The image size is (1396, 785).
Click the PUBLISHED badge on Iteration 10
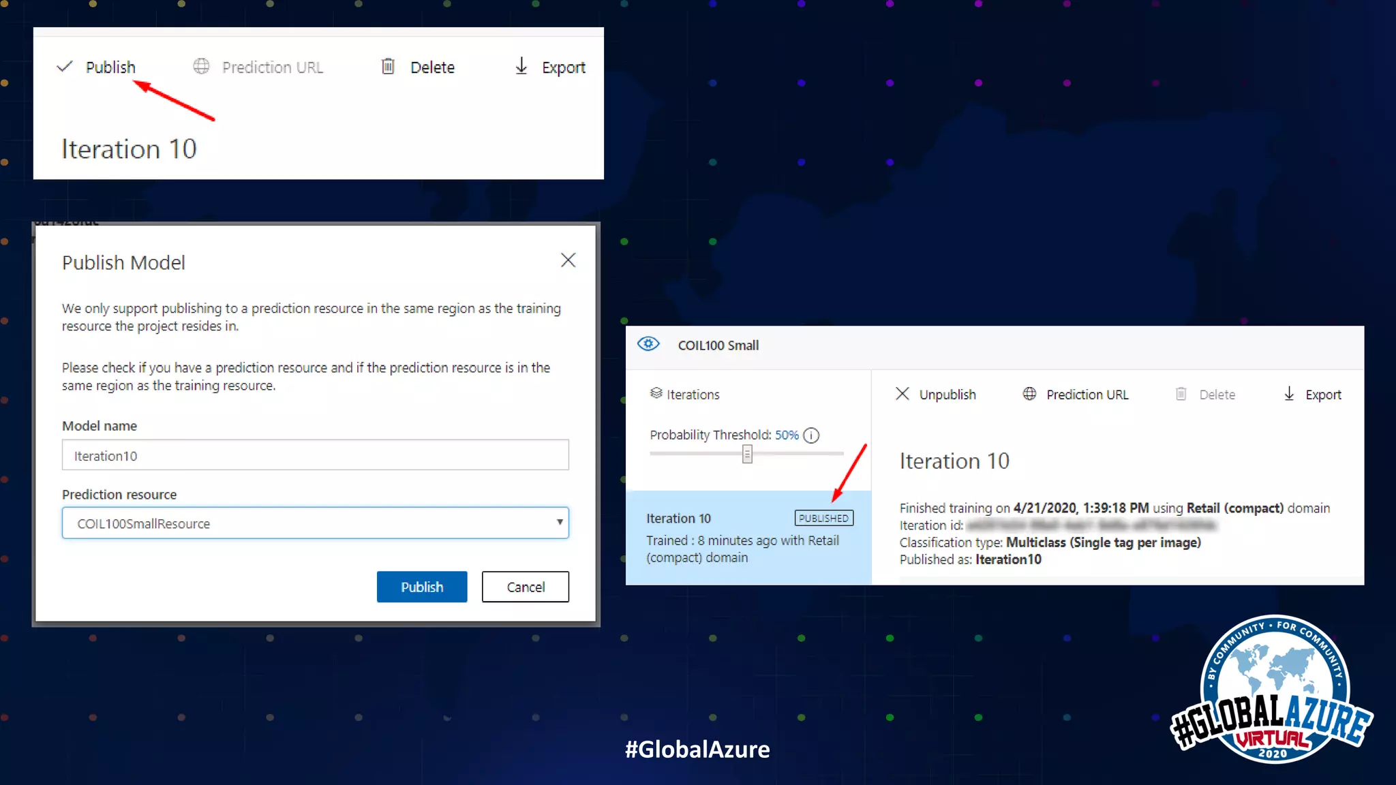[823, 519]
